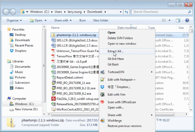
Task: Click the WinMerge icon in context menu
Action: [x=103, y=121]
